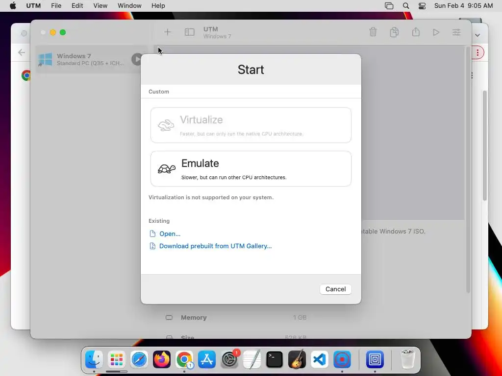Open Visual Studio Code from the Dock
This screenshot has height=376, width=502.
pos(320,359)
